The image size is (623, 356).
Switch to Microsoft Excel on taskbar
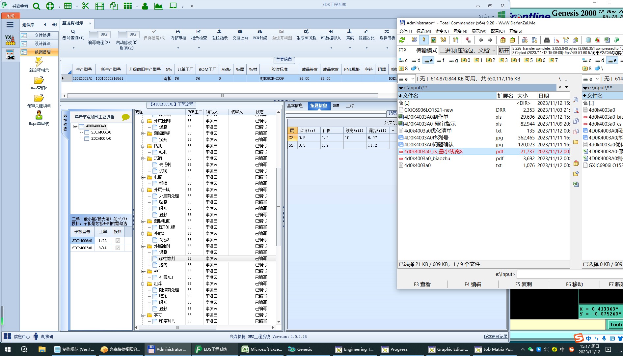262,349
